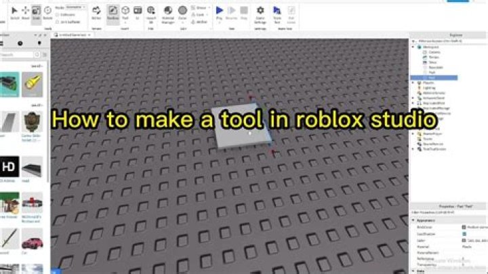488x274 pixels.
Task: Select the HD Admin thumbnail
Action: pos(9,167)
